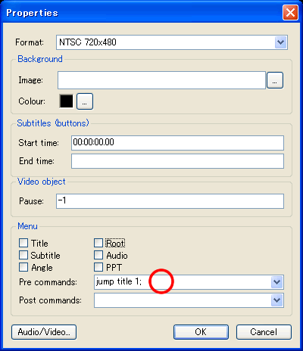The image size is (303, 351).
Task: Click the background image browse button
Action: [275, 80]
